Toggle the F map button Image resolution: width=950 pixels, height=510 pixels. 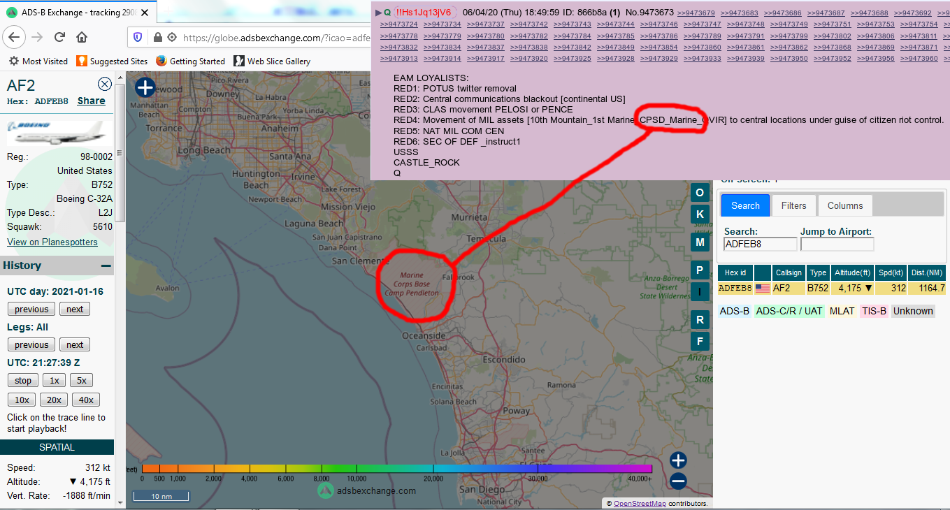700,342
